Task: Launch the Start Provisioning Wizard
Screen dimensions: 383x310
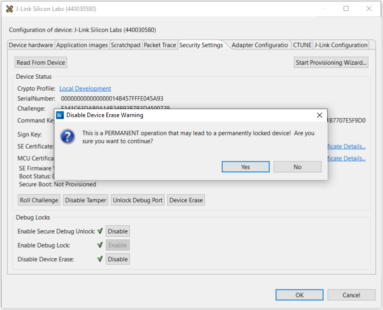Action: click(331, 62)
